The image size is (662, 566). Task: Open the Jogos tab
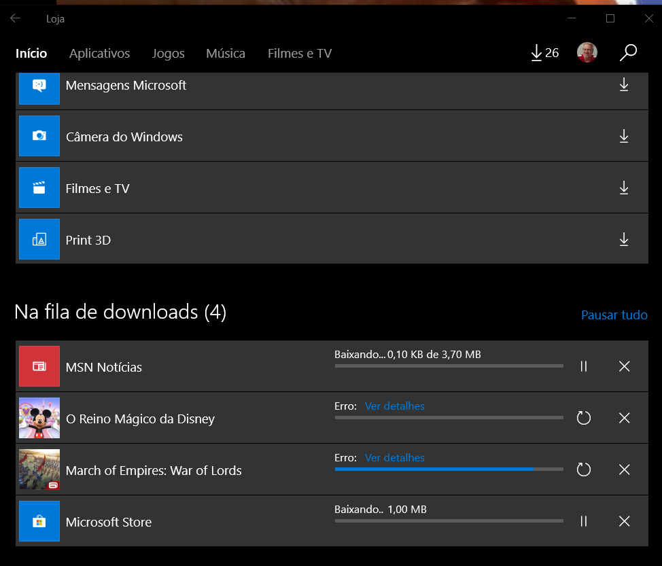[168, 53]
